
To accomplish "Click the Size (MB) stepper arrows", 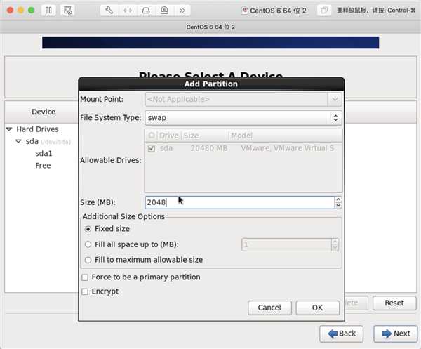I will click(x=338, y=202).
